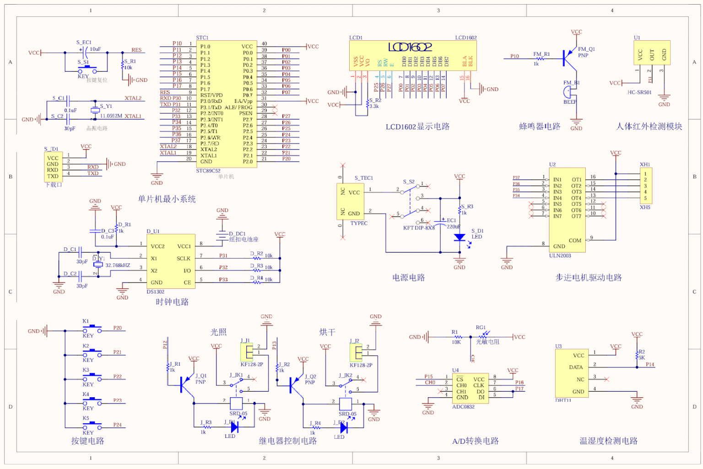Viewport: 703px width, 469px height.
Task: Select the J_D1 relay indicator LED
Action: pos(234,427)
